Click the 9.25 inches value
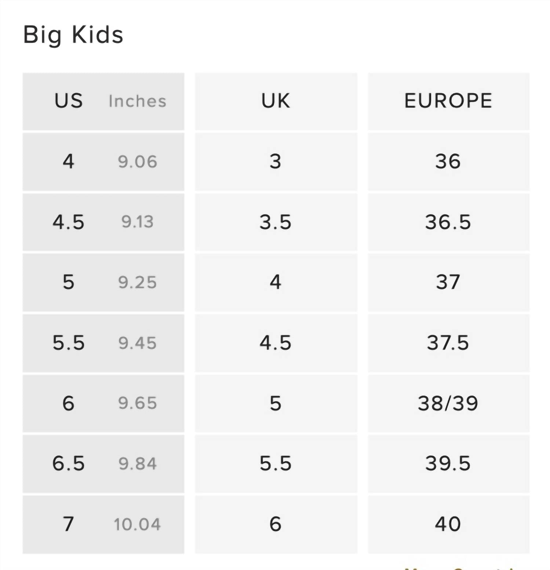This screenshot has width=550, height=570. [x=138, y=282]
